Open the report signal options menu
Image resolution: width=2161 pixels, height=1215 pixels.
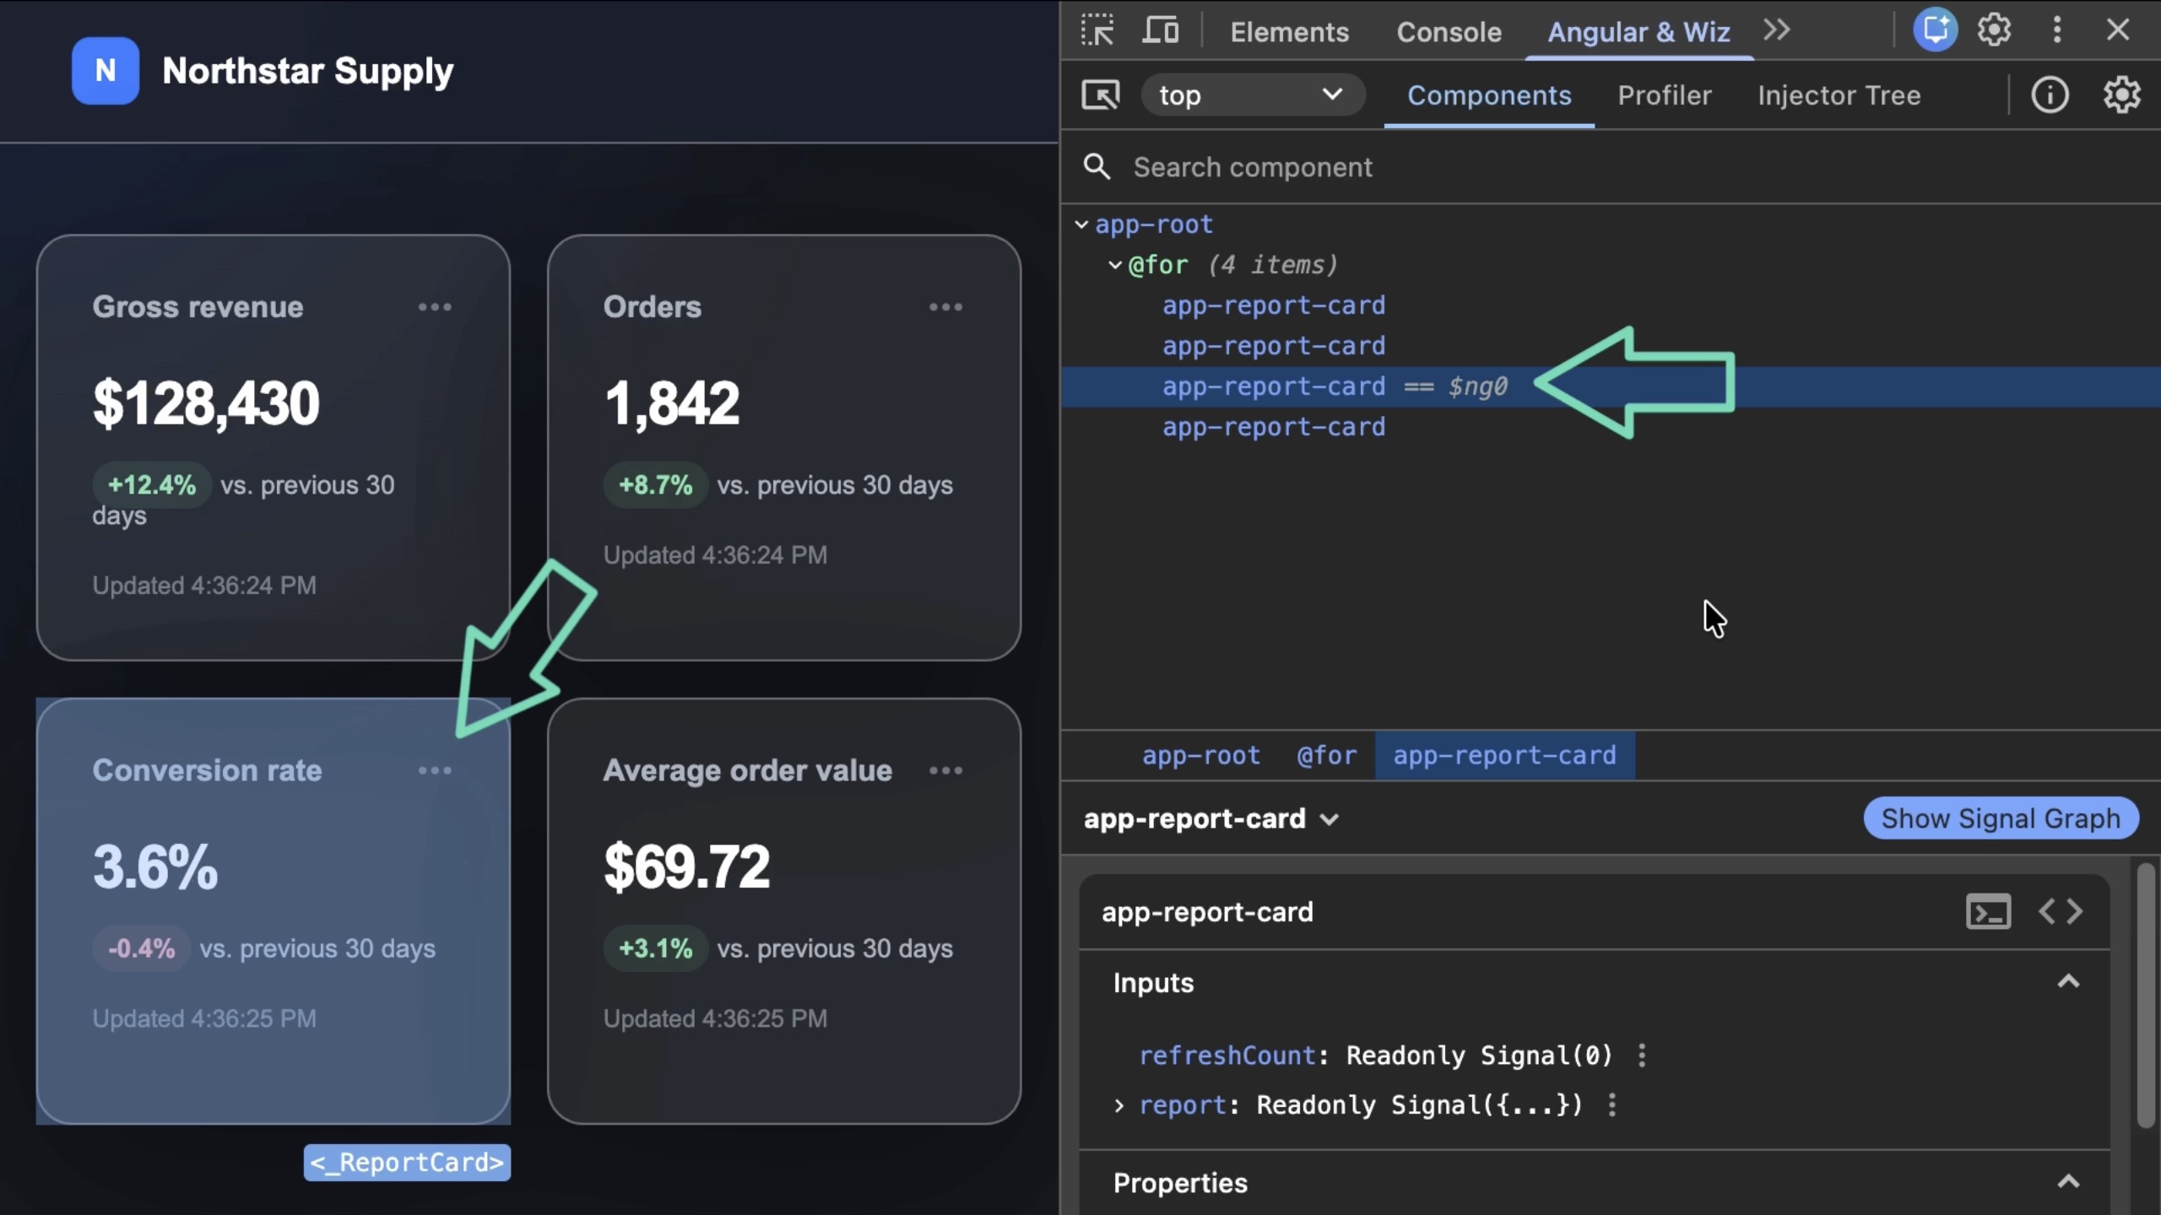(x=1612, y=1105)
